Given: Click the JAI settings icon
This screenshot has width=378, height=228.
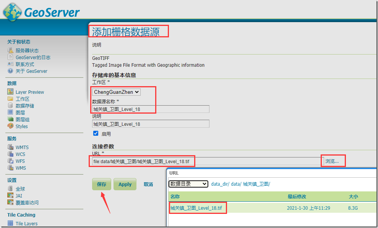Looking at the screenshot, I should [10, 195].
